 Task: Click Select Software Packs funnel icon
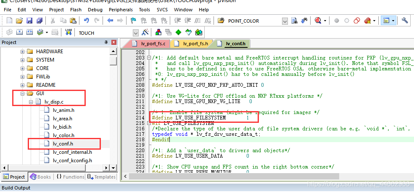[x=189, y=32]
